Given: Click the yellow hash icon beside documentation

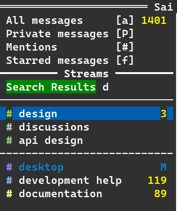Looking at the screenshot, I should click(9, 194).
